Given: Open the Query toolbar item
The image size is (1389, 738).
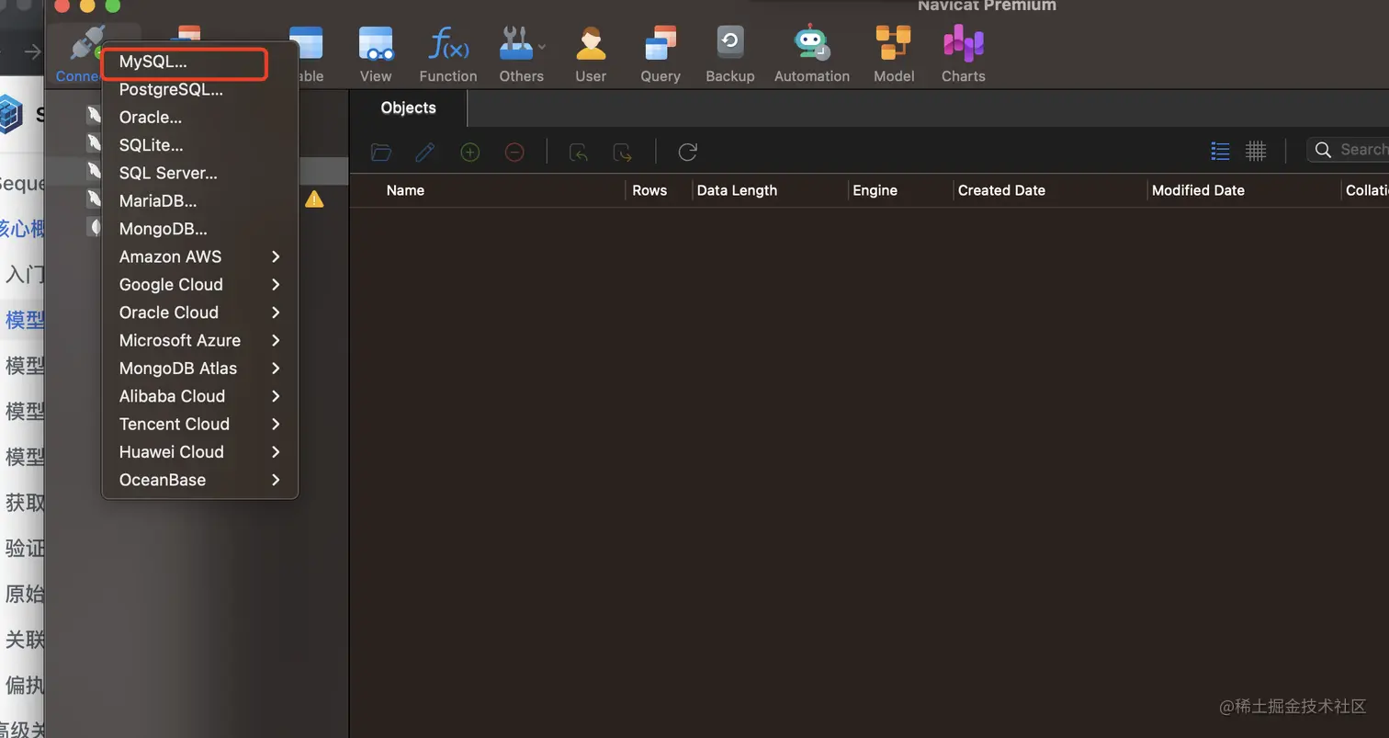Looking at the screenshot, I should [661, 54].
